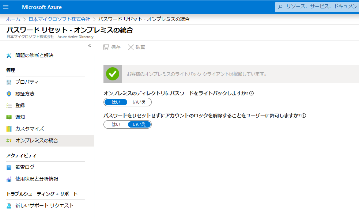
Task: Open 問題の診断と解決 menu item
Action: pos(47,56)
